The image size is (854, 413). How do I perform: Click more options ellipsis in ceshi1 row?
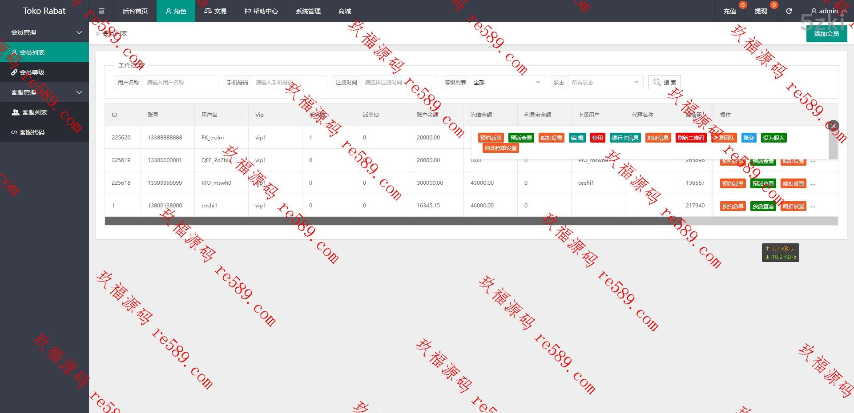pyautogui.click(x=813, y=206)
